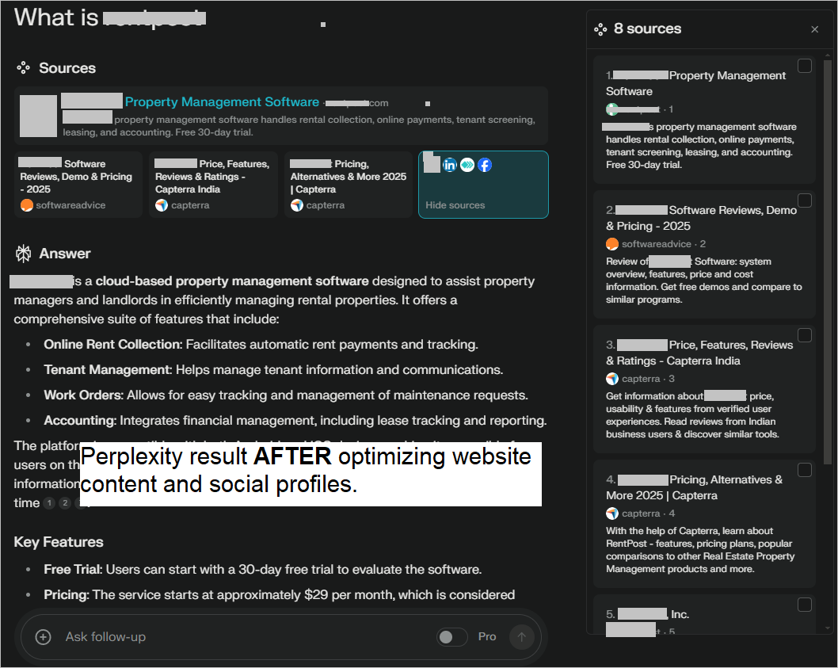The image size is (838, 668).
Task: Click capterra icon under 'Price, Features' card
Action: [162, 205]
